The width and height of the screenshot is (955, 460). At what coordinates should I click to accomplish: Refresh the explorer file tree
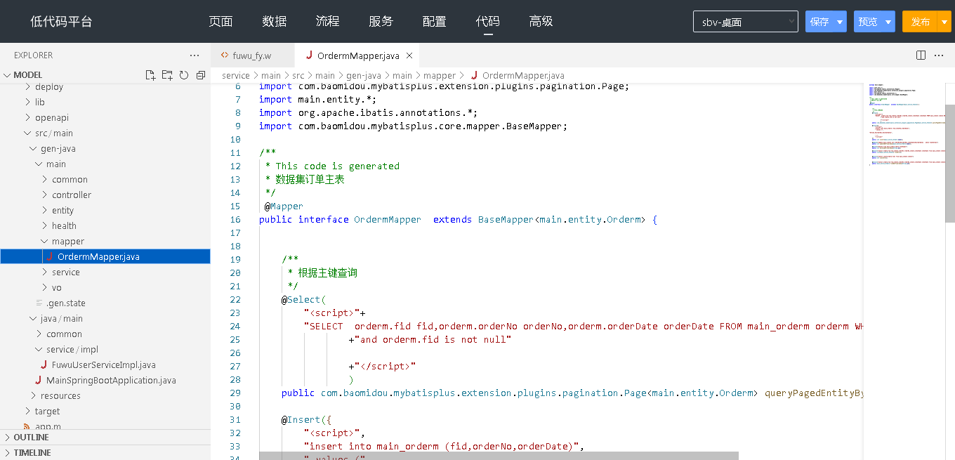[x=184, y=75]
